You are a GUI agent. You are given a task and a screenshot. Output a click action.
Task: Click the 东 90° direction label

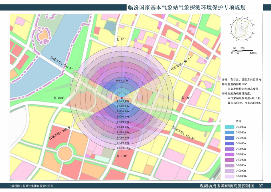point(186,98)
